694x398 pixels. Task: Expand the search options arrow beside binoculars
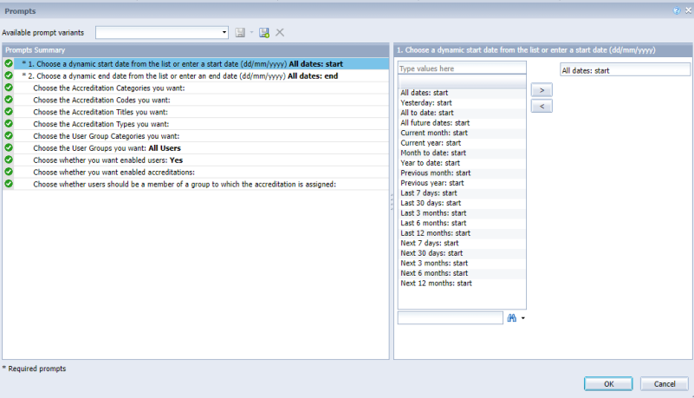click(523, 319)
